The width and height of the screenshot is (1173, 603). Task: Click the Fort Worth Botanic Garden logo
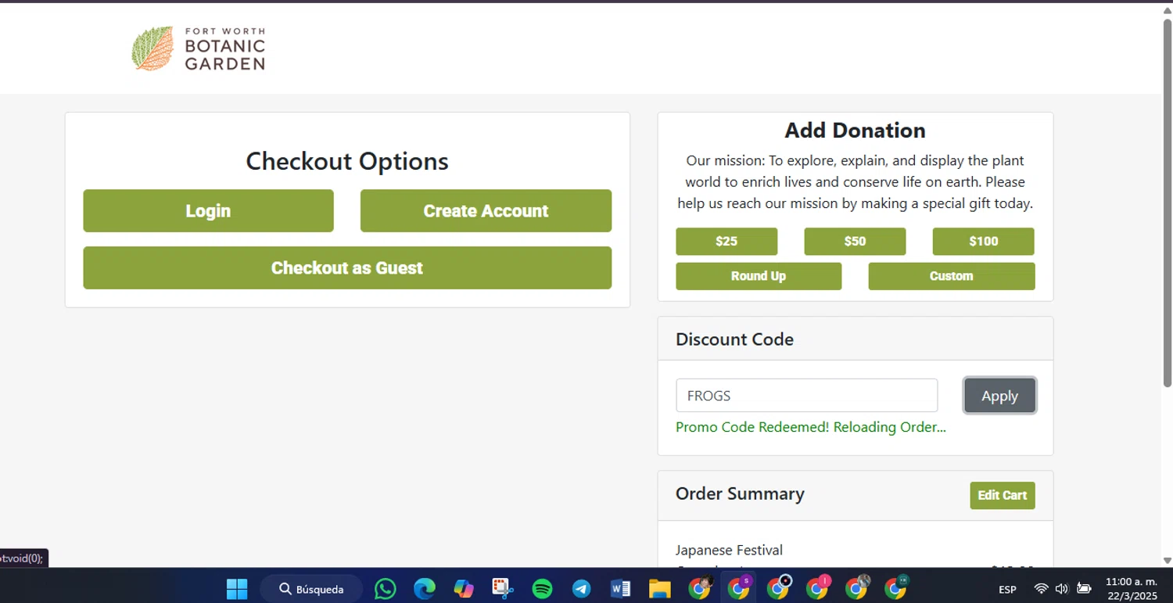tap(199, 49)
